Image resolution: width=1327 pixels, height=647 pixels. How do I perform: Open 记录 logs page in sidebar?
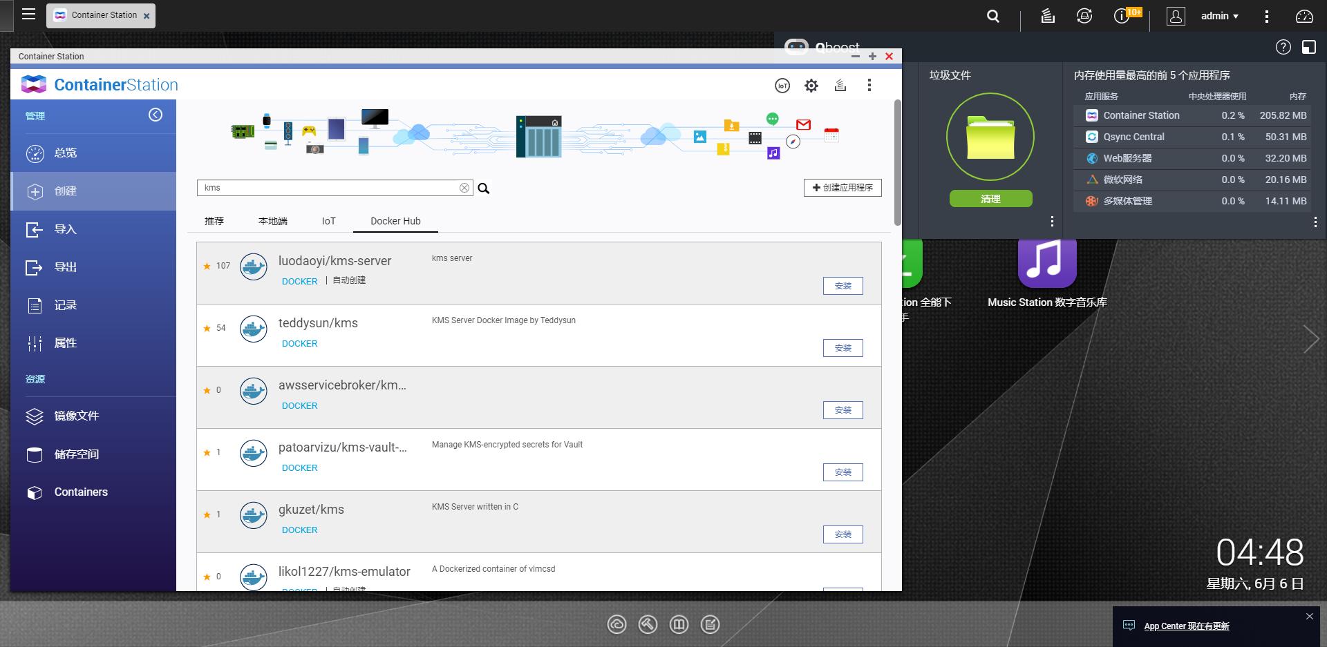pyautogui.click(x=93, y=305)
